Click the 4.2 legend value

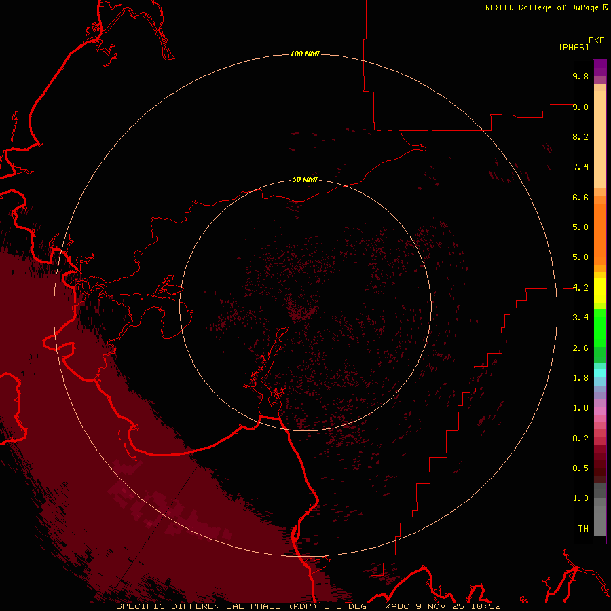tap(580, 288)
